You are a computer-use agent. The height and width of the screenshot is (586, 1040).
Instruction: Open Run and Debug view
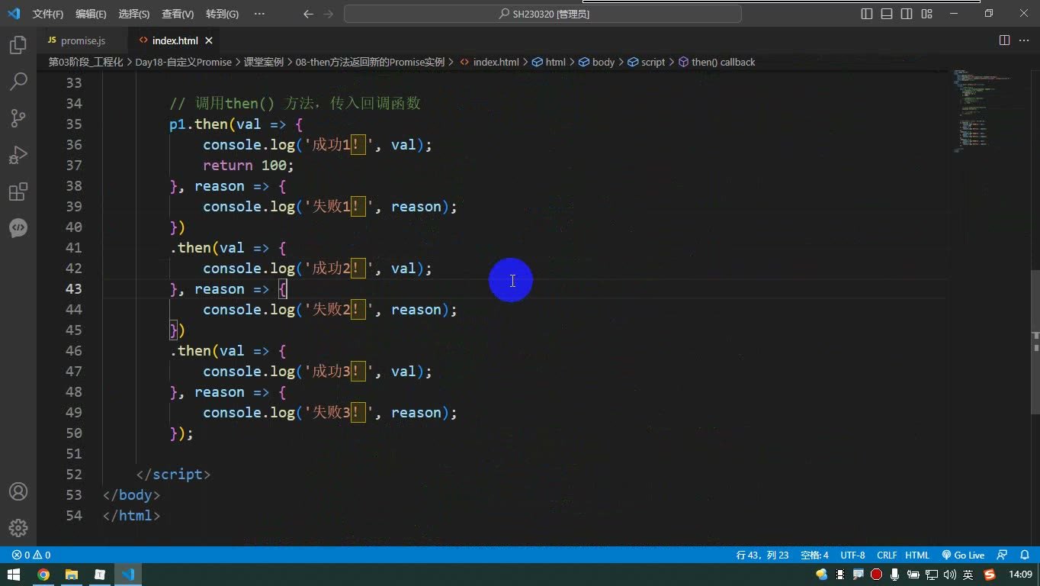click(18, 155)
